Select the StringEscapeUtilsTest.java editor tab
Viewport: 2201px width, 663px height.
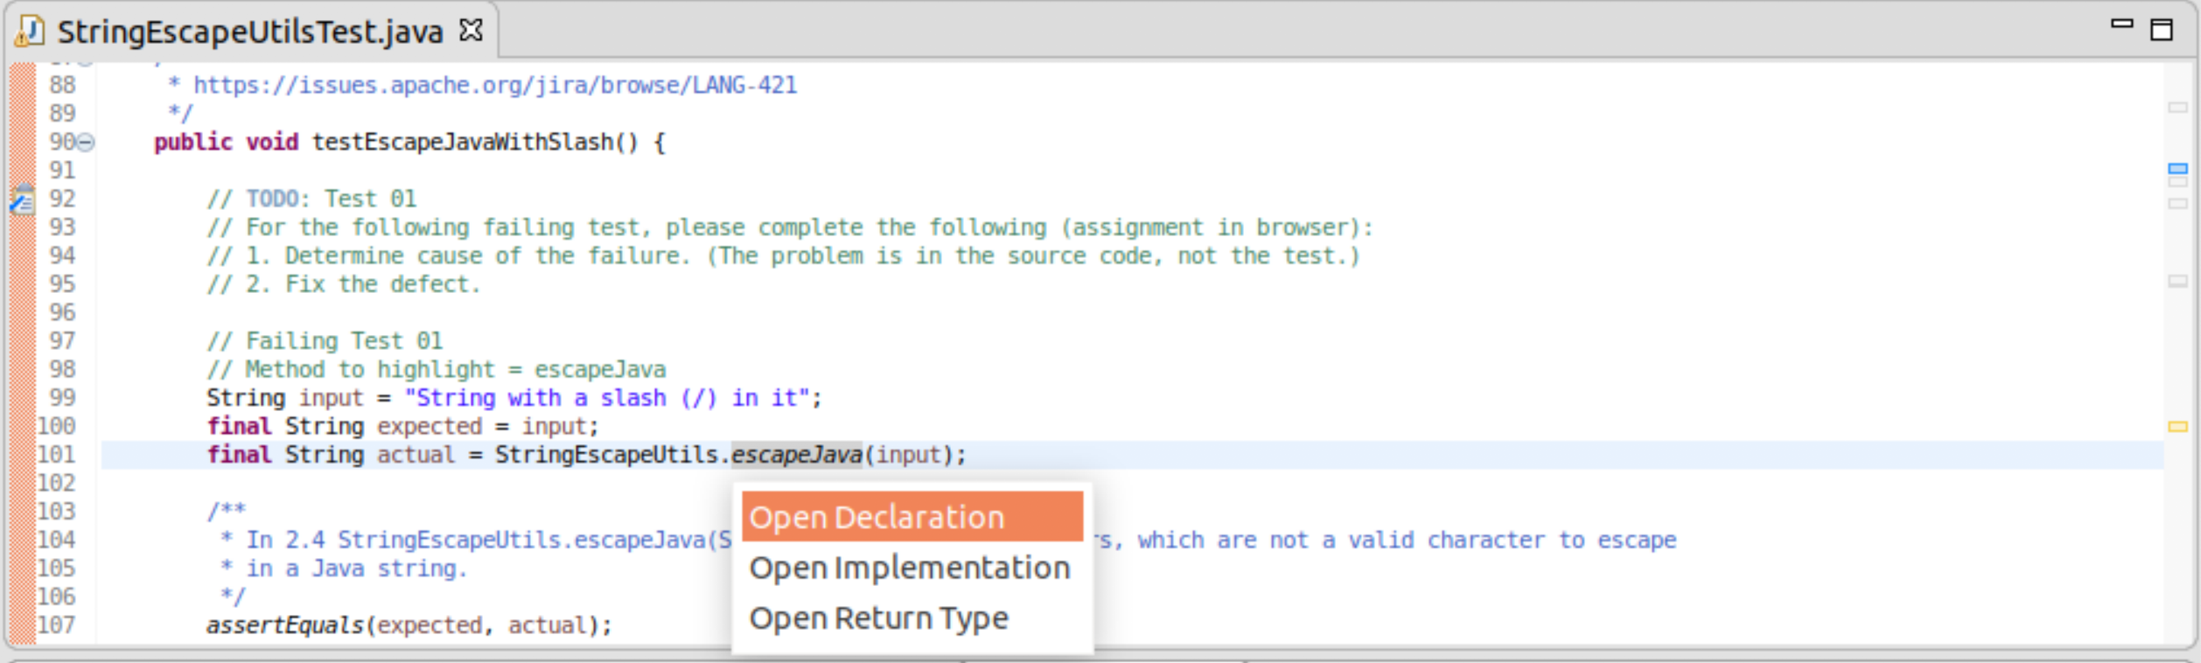click(250, 32)
